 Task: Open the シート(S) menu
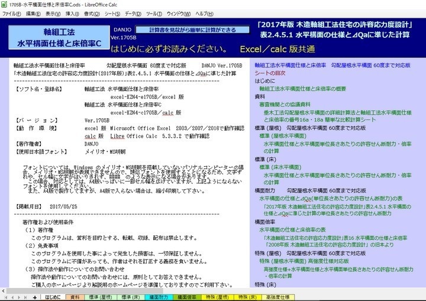(x=112, y=14)
